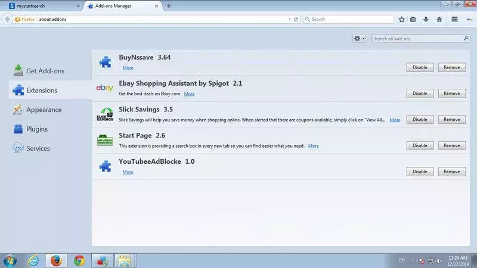The height and width of the screenshot is (268, 477).
Task: Select the Slick Savings 3.5 title
Action: [x=145, y=110]
